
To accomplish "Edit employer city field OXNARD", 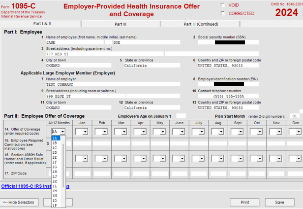I will [79, 107].
